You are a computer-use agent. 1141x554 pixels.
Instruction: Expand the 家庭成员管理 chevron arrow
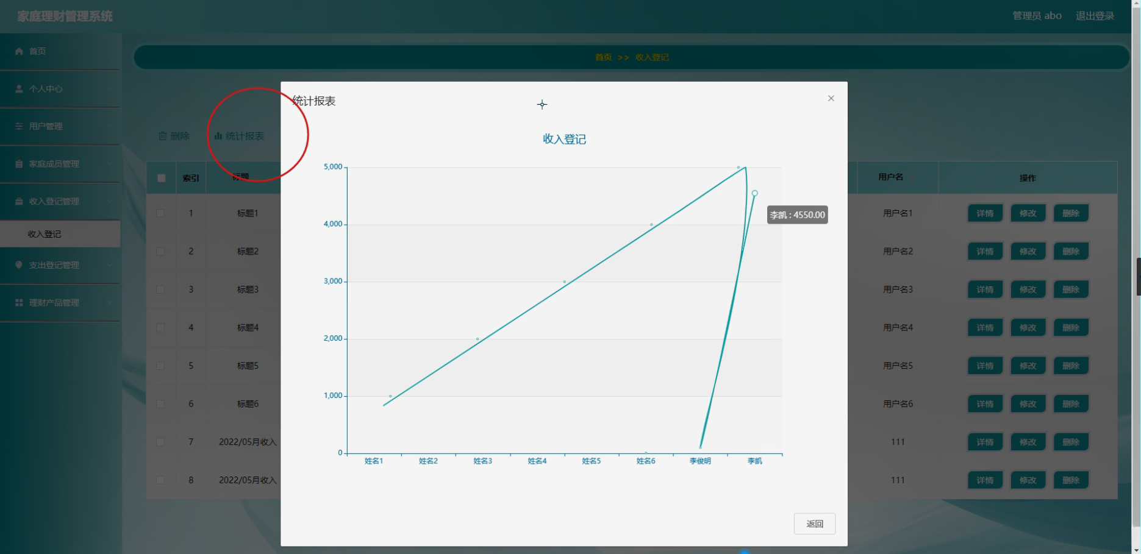coord(110,164)
